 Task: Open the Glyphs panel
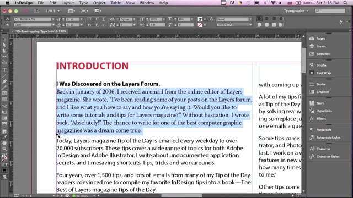pos(318,65)
